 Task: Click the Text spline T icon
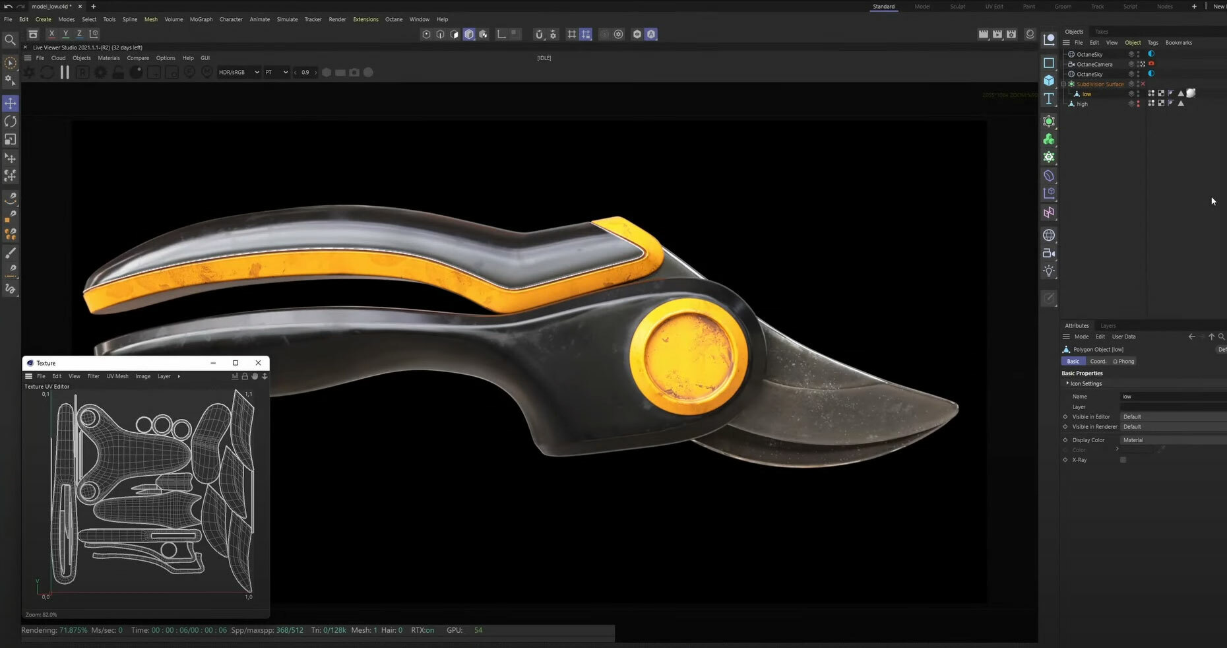(1049, 98)
